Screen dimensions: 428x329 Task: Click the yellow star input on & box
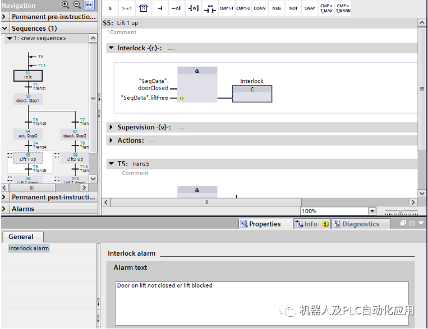click(182, 98)
